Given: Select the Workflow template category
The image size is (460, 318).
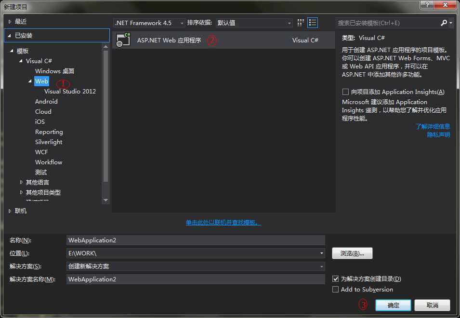Looking at the screenshot, I should [49, 162].
